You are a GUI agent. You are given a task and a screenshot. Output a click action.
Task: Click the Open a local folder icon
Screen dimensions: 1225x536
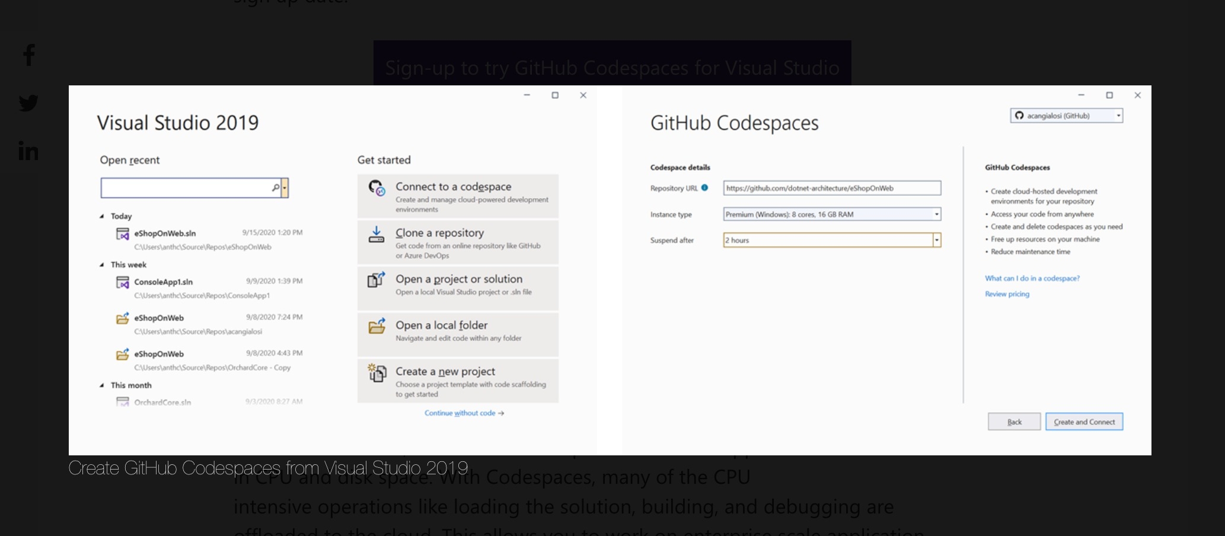click(x=377, y=327)
